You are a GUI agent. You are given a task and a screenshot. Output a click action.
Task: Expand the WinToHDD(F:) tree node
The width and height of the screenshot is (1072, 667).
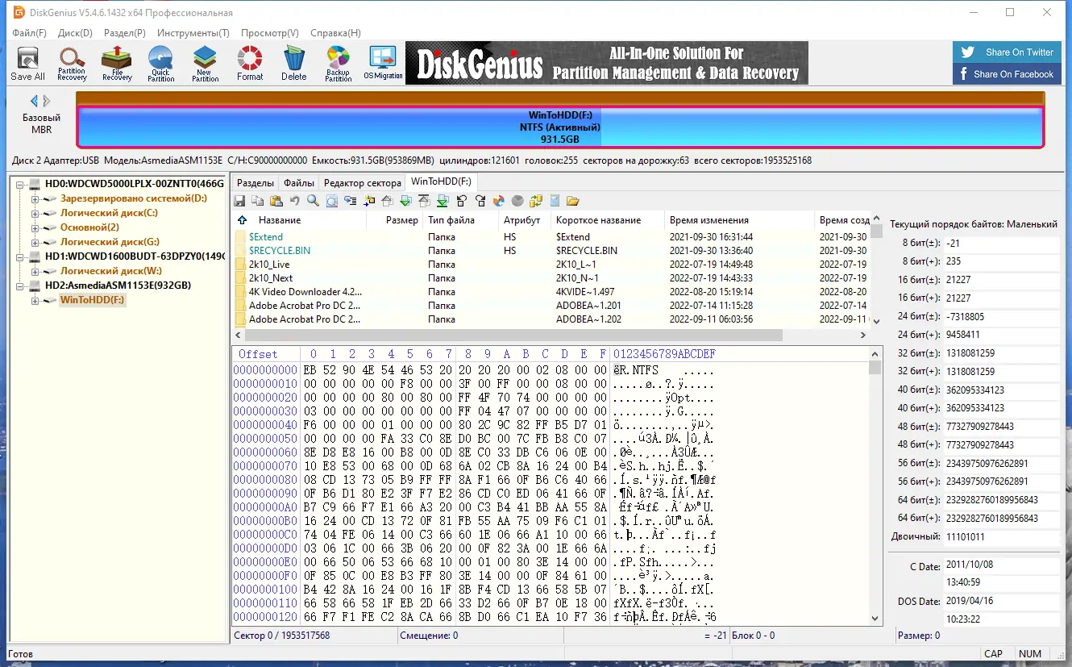click(35, 300)
